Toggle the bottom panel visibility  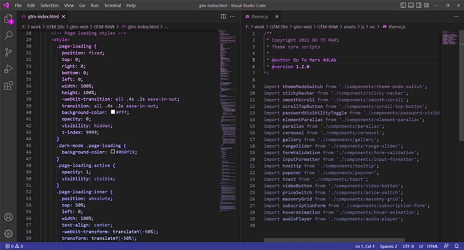pyautogui.click(x=411, y=6)
